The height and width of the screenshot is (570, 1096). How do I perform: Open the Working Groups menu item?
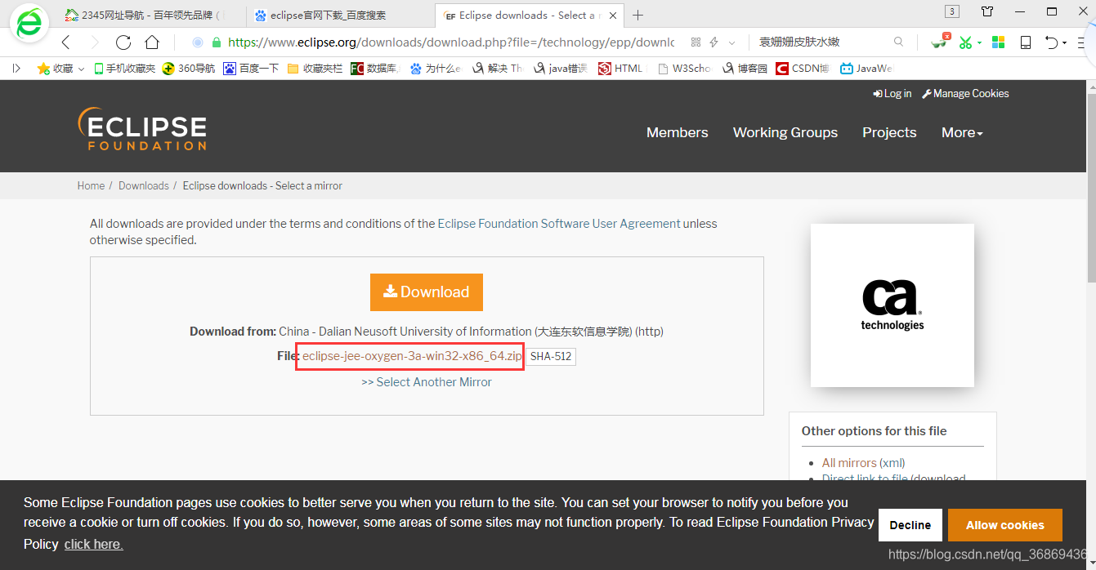pyautogui.click(x=785, y=132)
